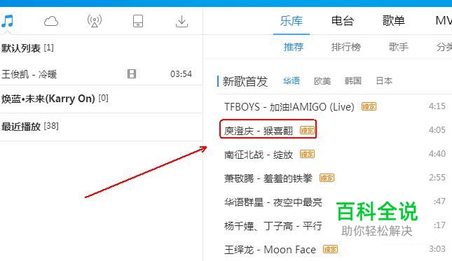Filter new songs by 日本
This screenshot has height=261, width=452.
tap(384, 81)
